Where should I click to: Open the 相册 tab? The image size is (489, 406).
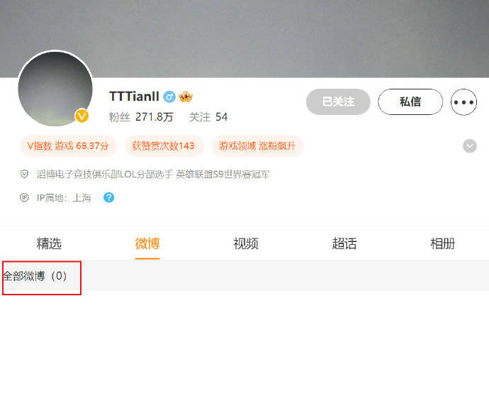442,243
